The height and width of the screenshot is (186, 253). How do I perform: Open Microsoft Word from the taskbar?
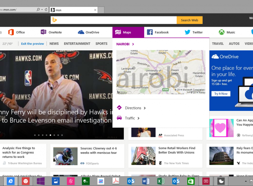[145, 181]
